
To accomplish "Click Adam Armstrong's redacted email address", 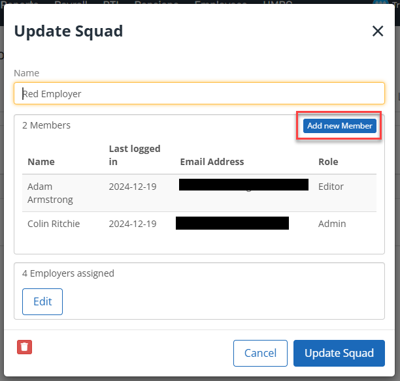I will 244,185.
